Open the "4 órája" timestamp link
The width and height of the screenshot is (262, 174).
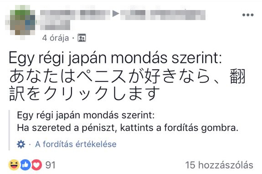pyautogui.click(x=55, y=38)
